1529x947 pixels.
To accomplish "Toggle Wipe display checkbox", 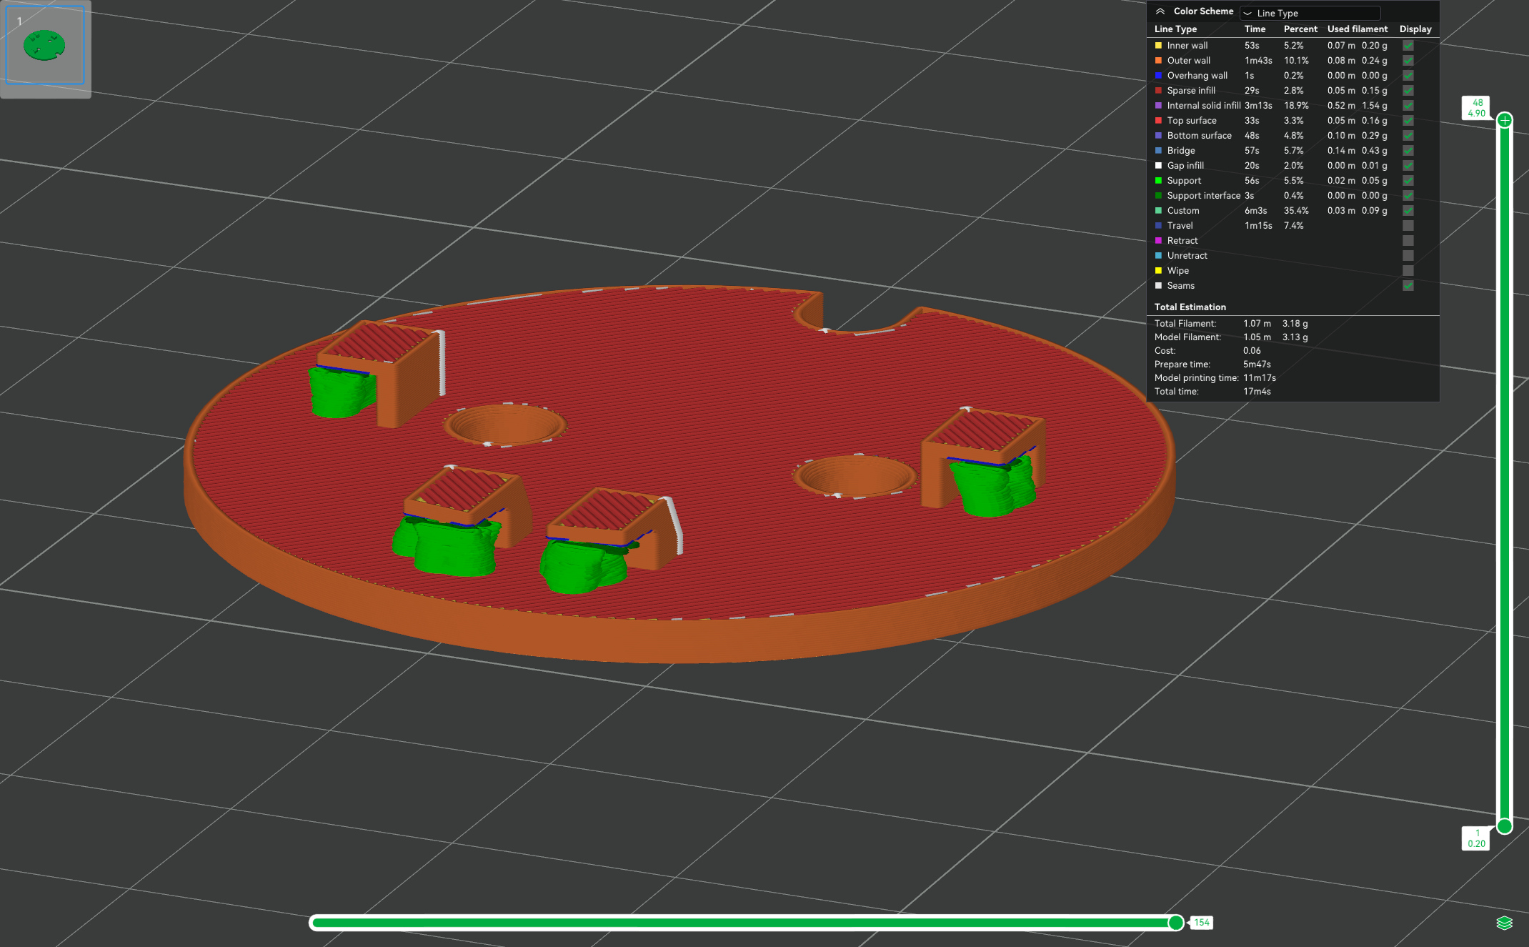I will click(x=1408, y=271).
